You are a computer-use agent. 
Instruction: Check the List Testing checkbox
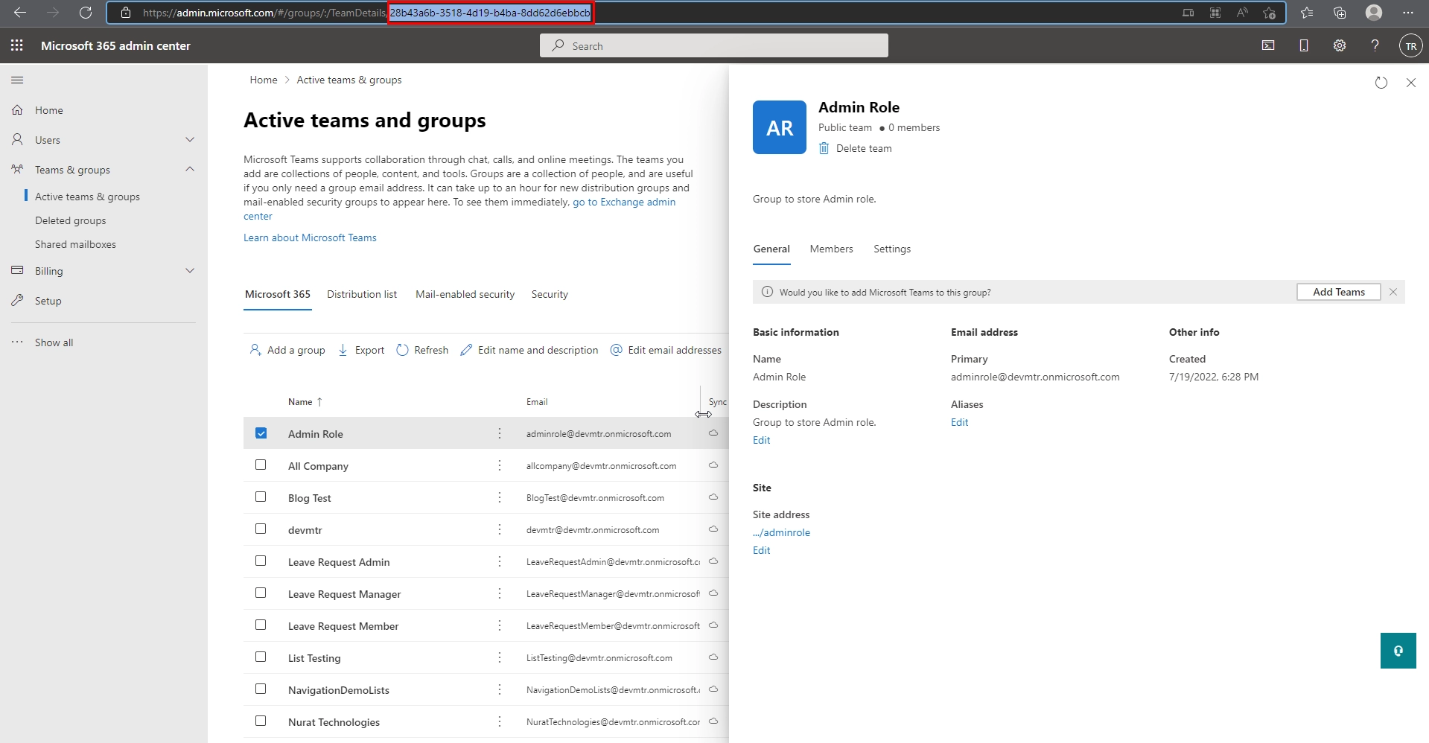pyautogui.click(x=261, y=657)
